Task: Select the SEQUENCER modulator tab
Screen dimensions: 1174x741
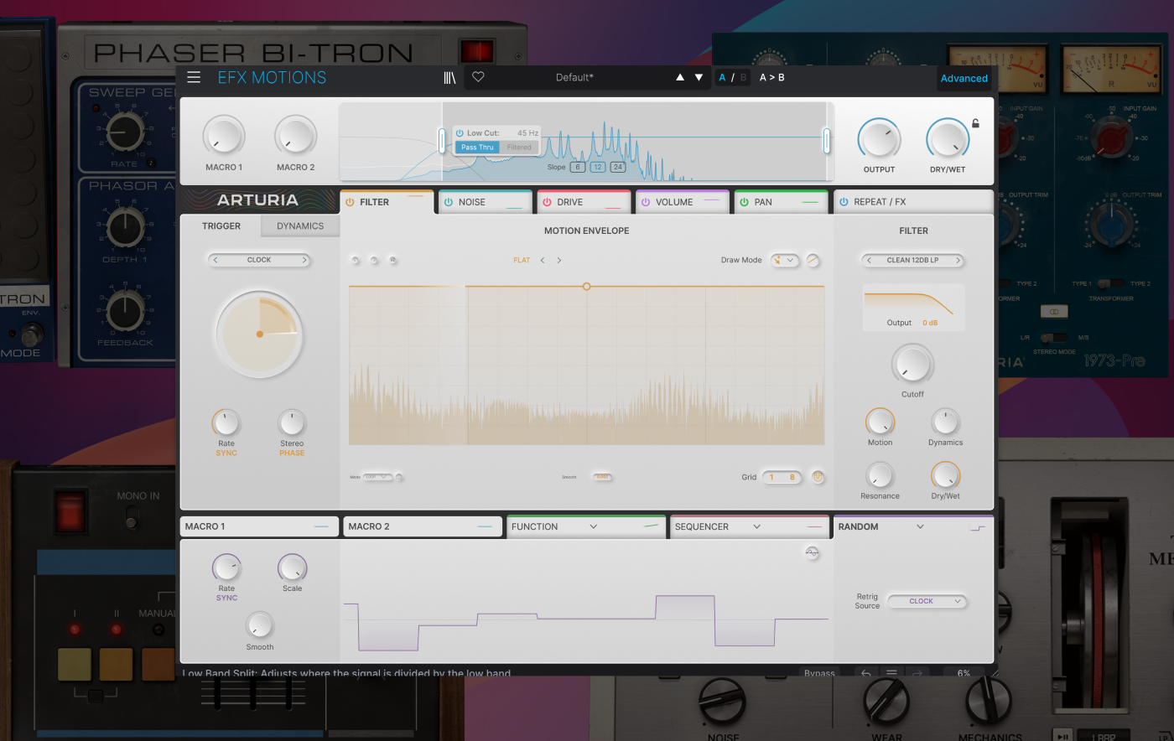Action: (x=749, y=526)
